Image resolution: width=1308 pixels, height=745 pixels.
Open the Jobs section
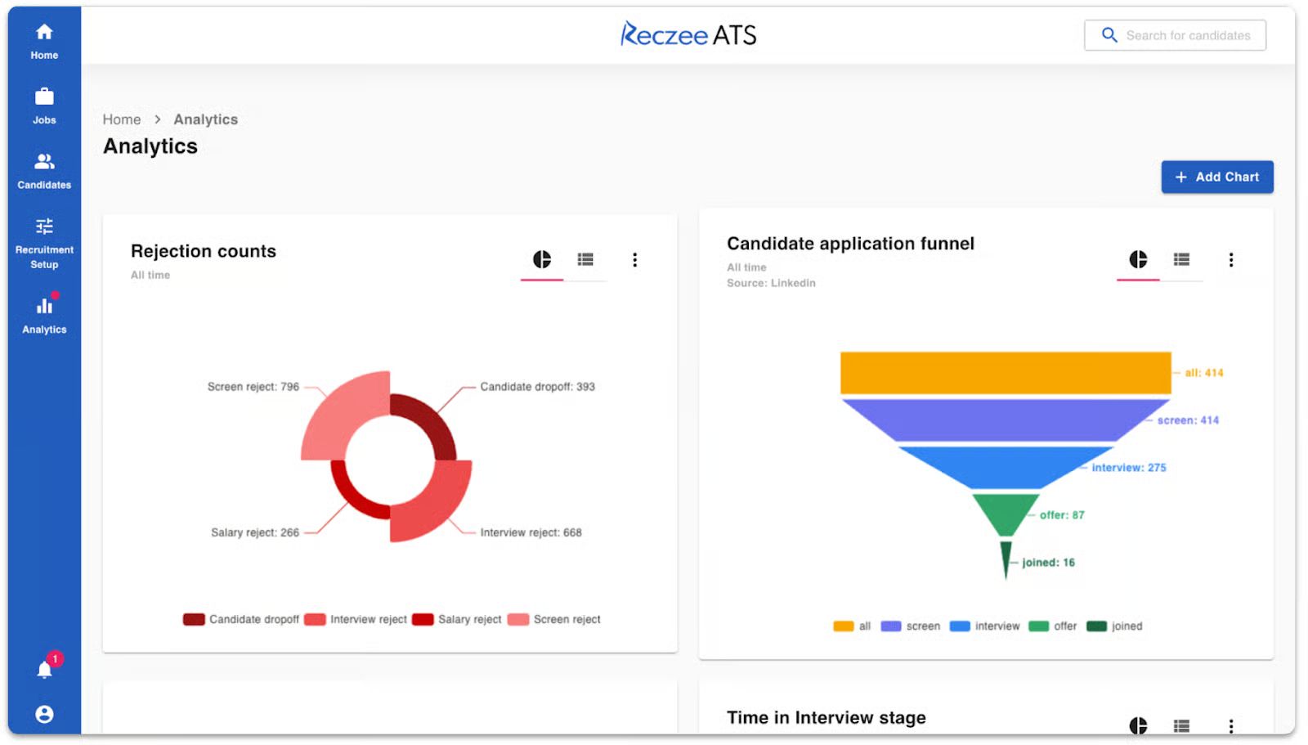[44, 106]
